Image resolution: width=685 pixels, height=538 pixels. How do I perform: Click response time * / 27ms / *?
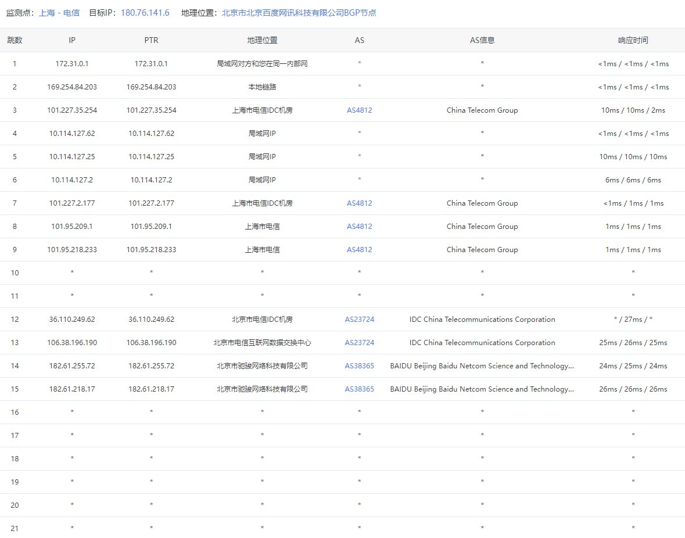tap(633, 319)
